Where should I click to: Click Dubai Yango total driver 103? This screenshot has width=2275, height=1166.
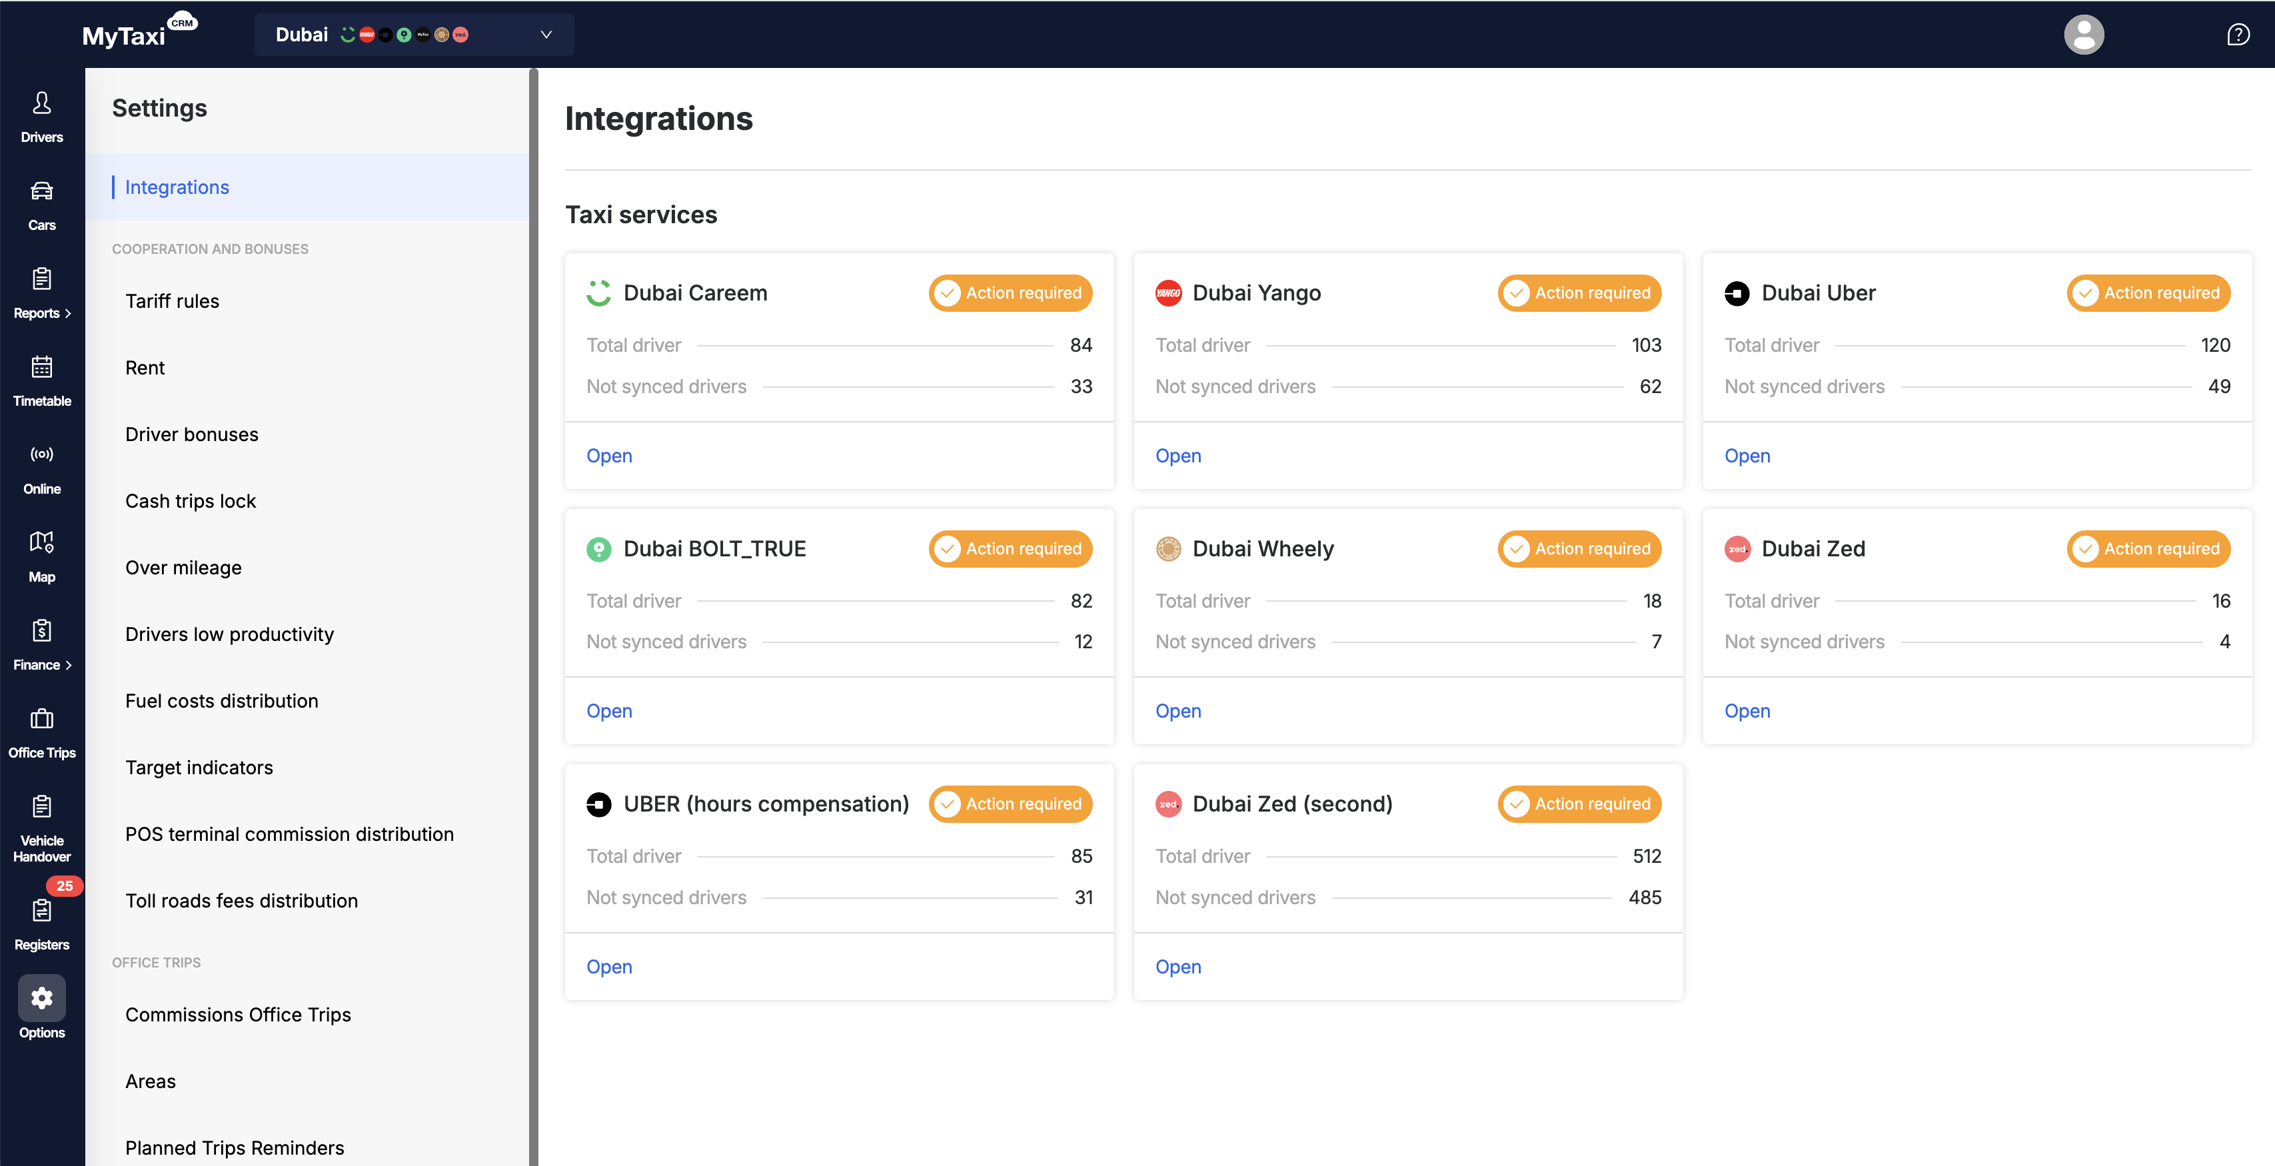(x=1646, y=345)
